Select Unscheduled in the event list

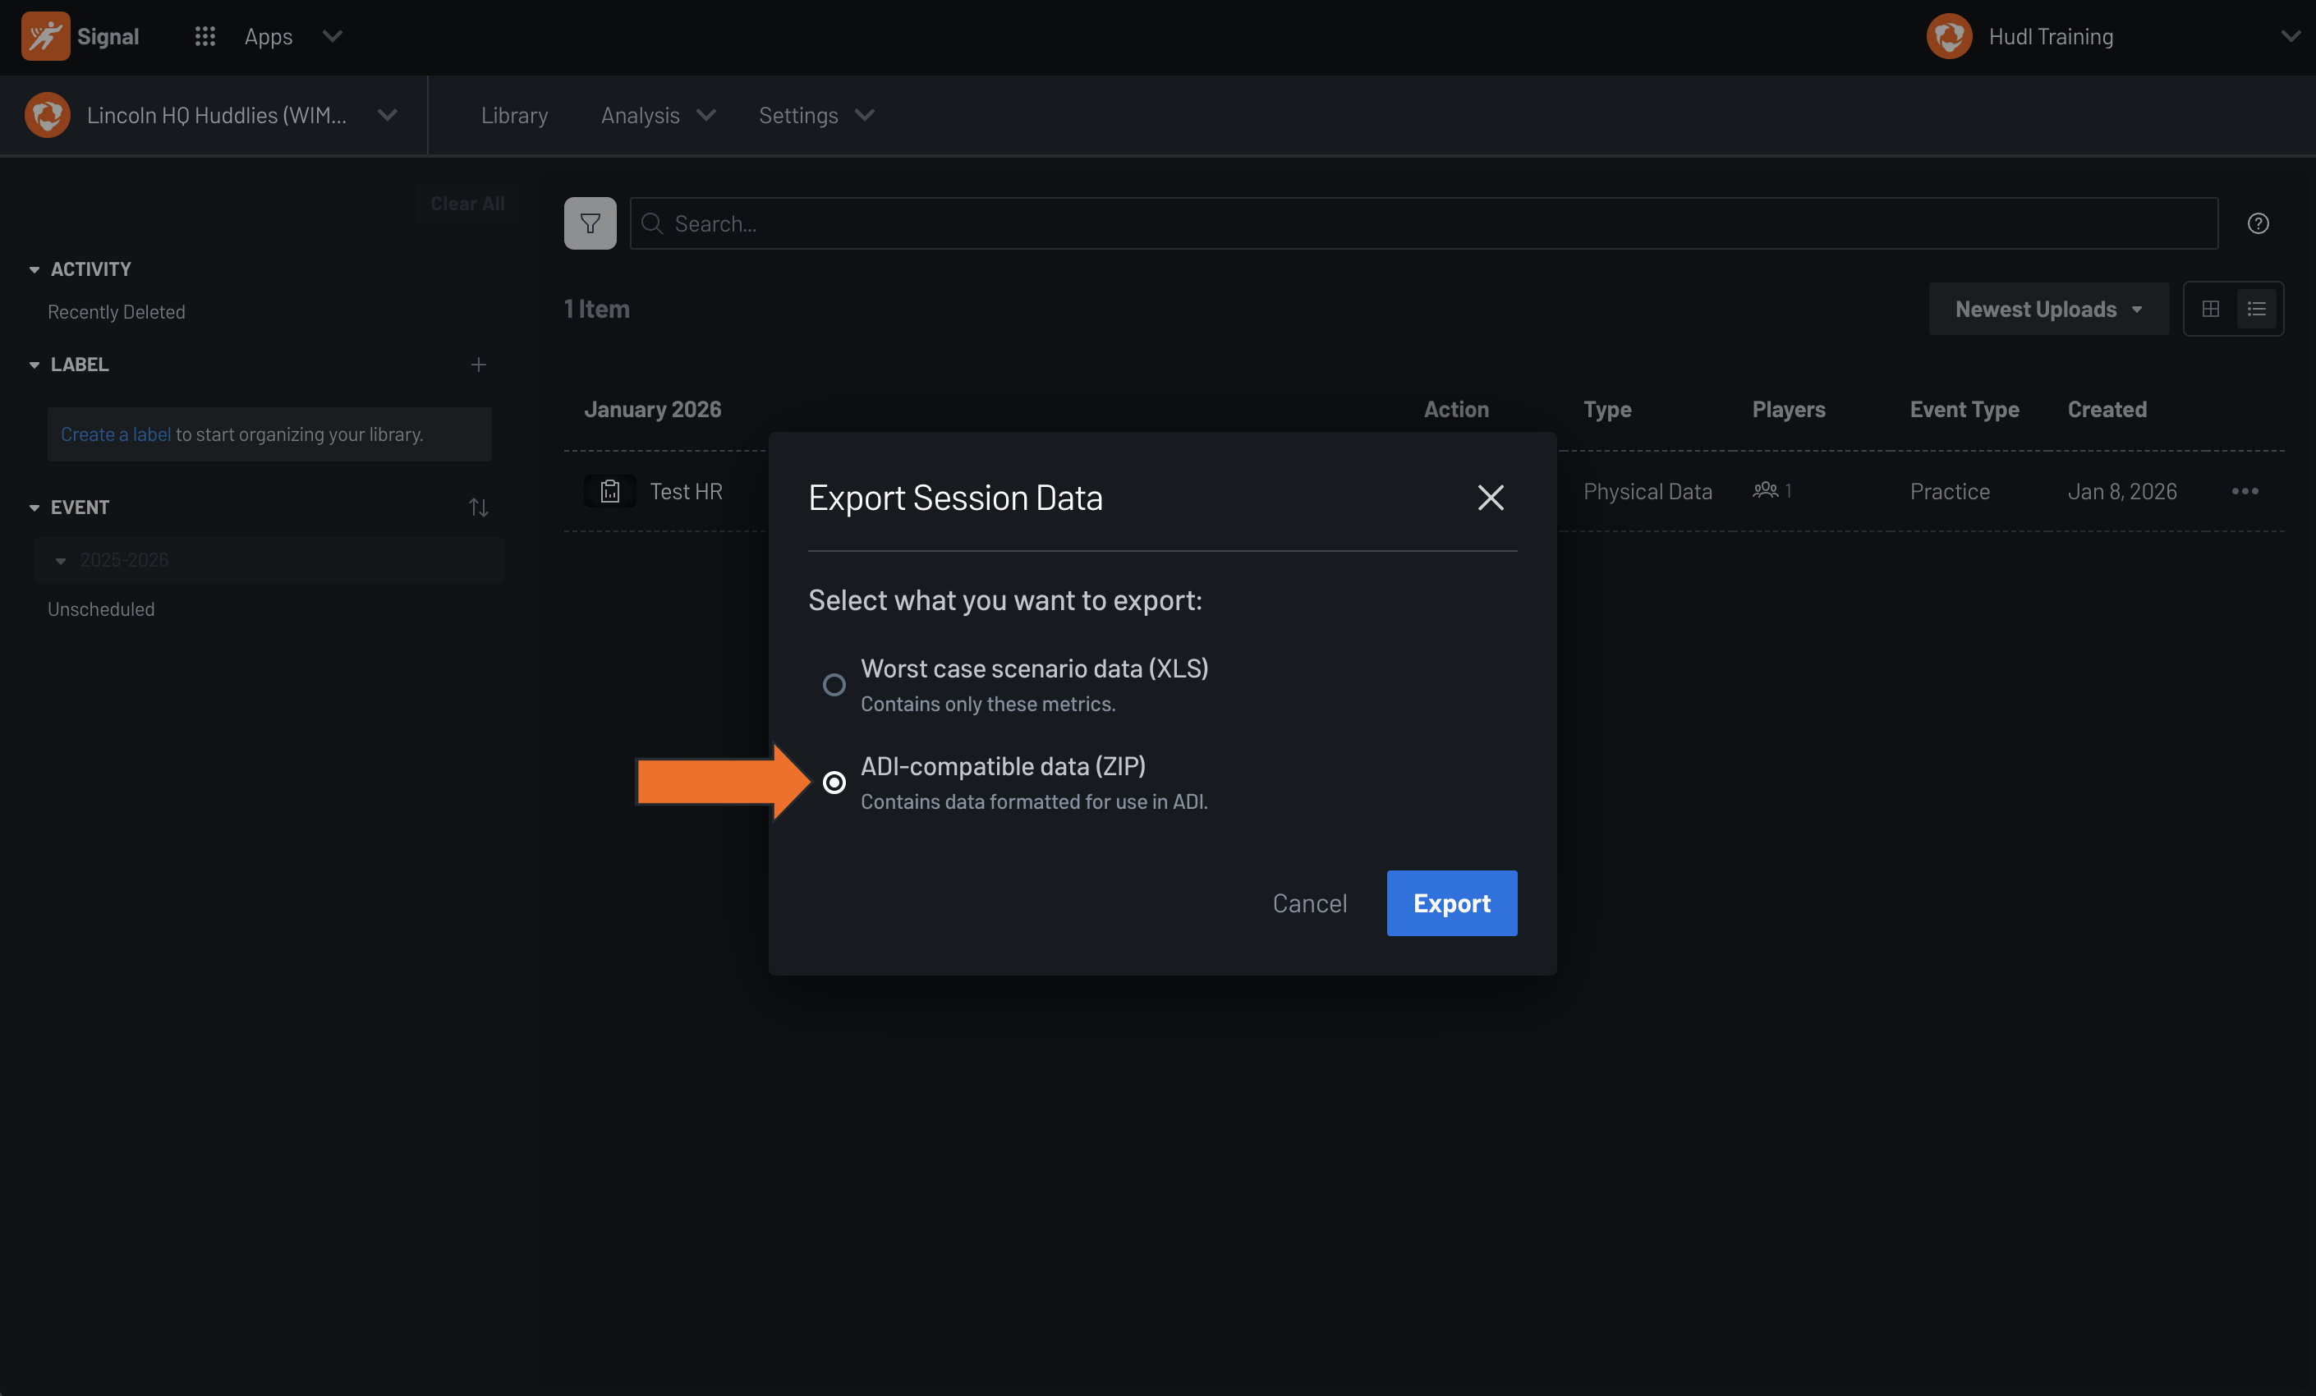point(102,608)
